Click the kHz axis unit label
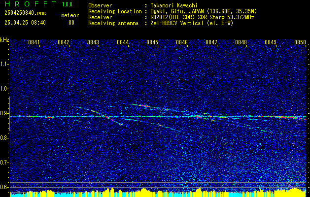 click(4, 40)
